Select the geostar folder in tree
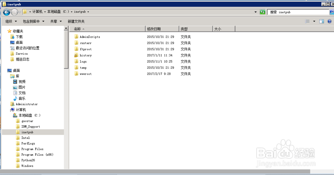 click(x=25, y=121)
